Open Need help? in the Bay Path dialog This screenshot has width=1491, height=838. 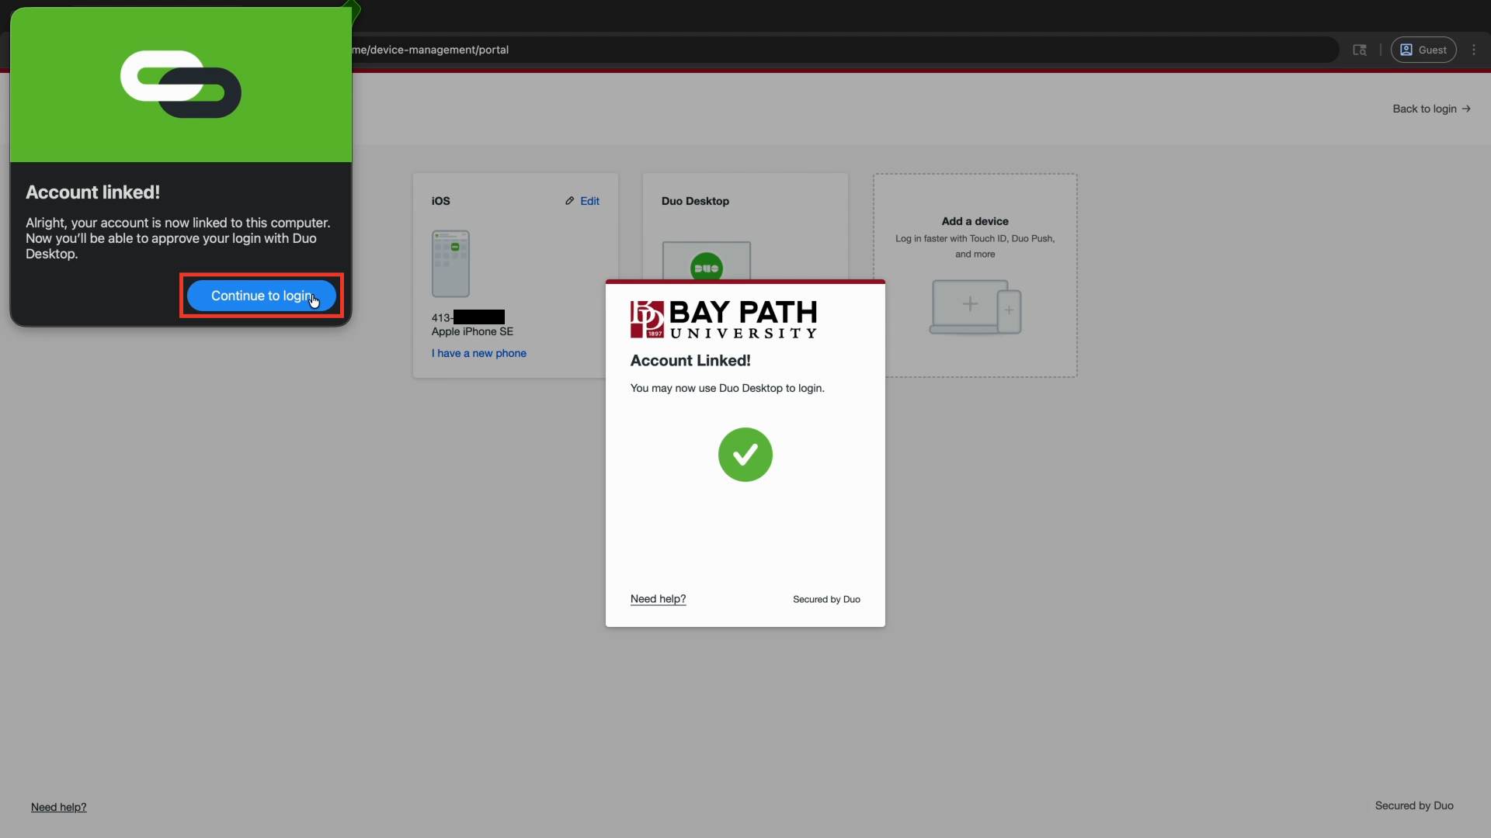tap(658, 599)
